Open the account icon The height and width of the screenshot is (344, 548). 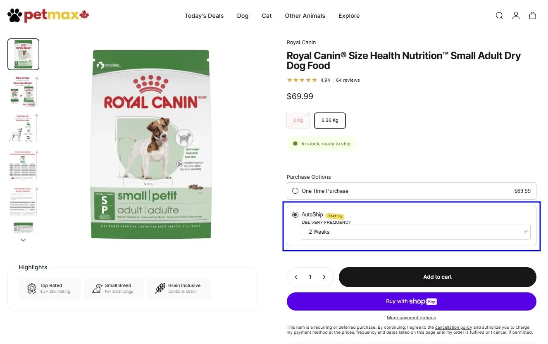click(x=516, y=15)
